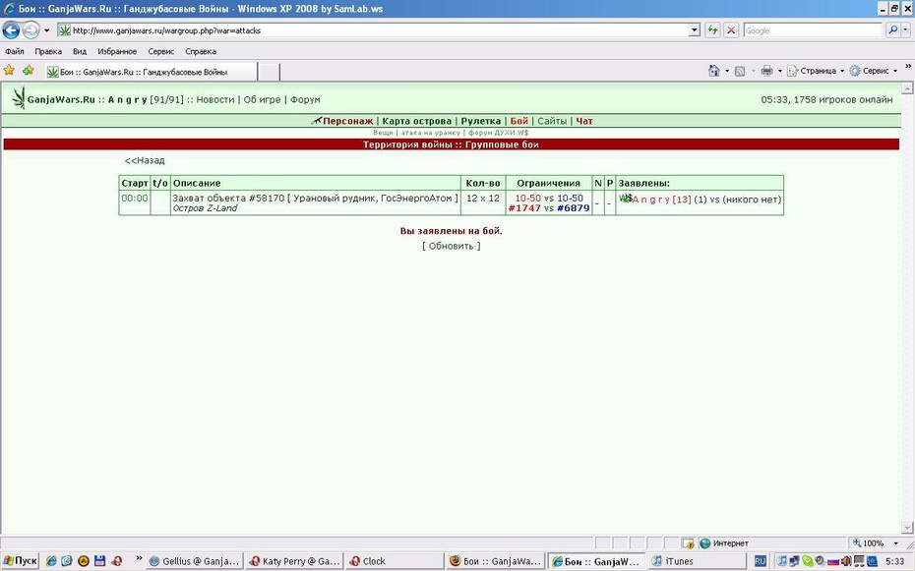Select the Бои :: GanjaWars.Ru browser tab
The height and width of the screenshot is (571, 915).
(x=151, y=72)
